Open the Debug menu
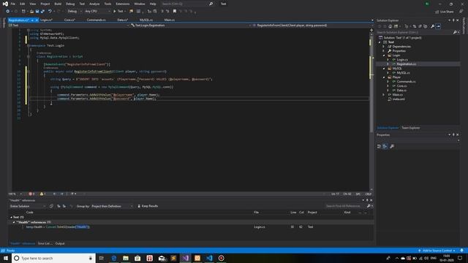The image size is (468, 263). click(70, 4)
